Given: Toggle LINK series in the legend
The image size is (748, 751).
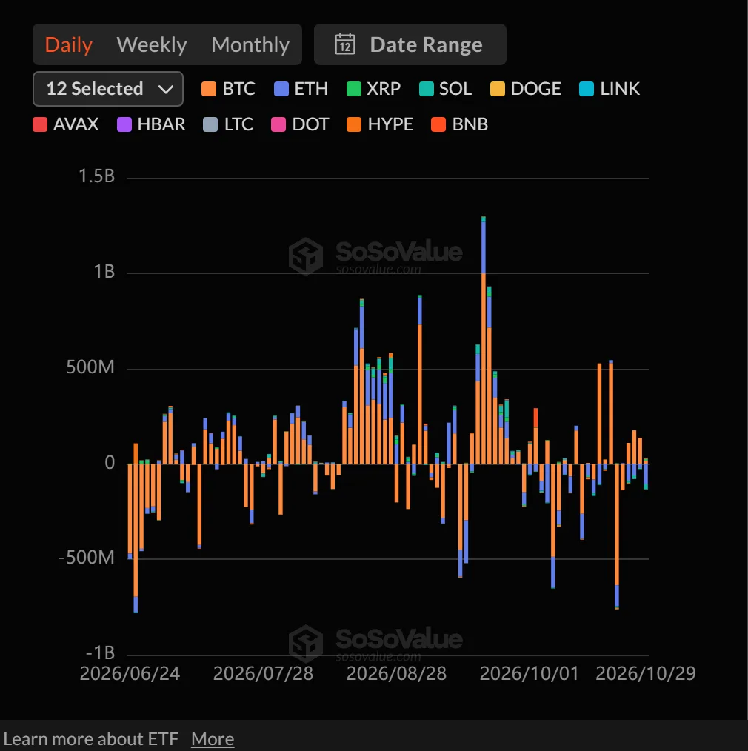Looking at the screenshot, I should point(609,89).
